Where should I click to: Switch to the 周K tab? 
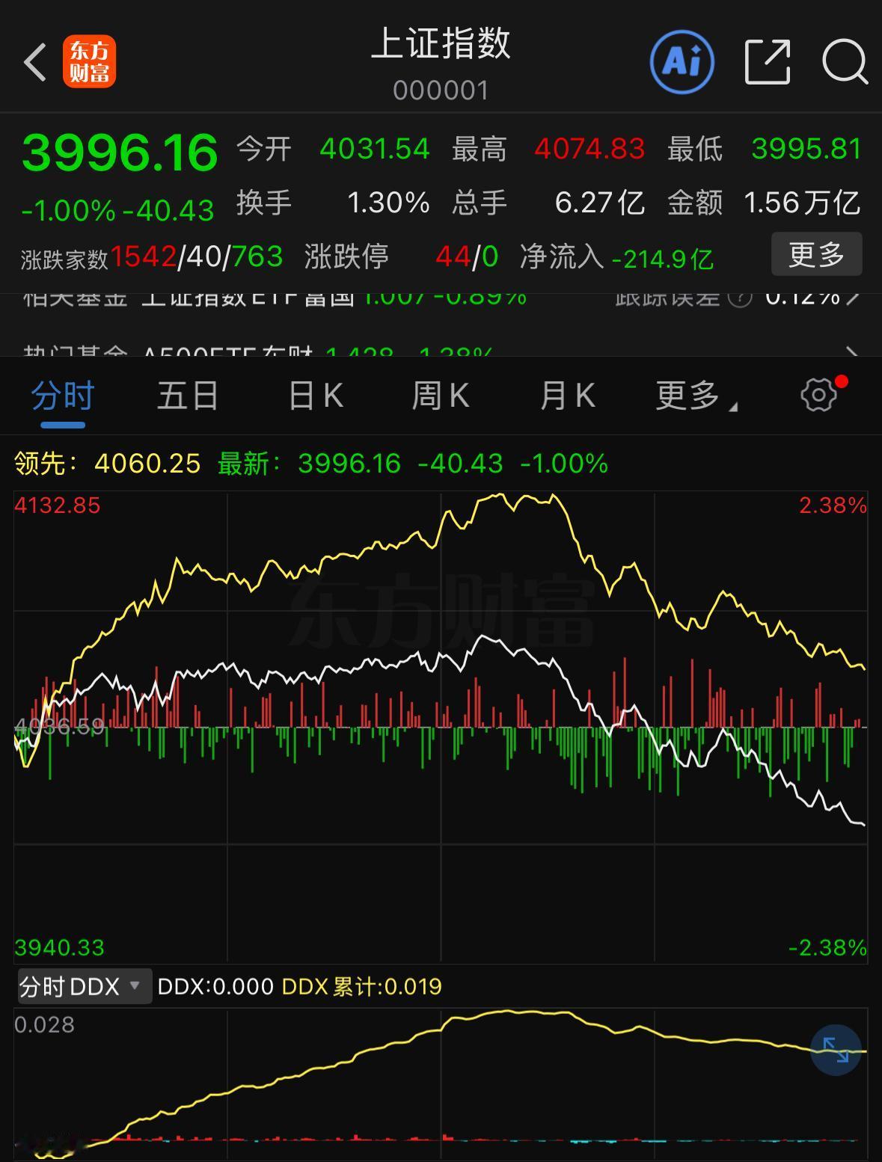pyautogui.click(x=441, y=395)
